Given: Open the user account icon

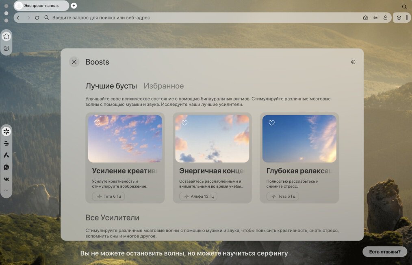Looking at the screenshot, I should (x=385, y=17).
